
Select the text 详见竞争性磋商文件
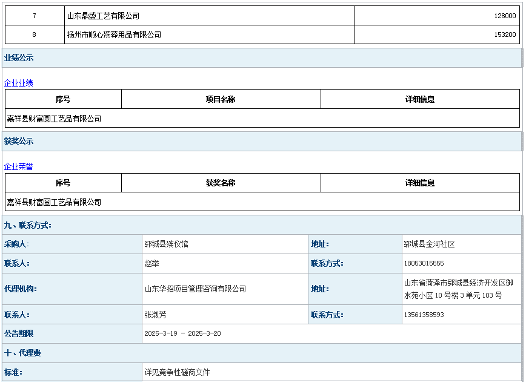click(x=177, y=372)
